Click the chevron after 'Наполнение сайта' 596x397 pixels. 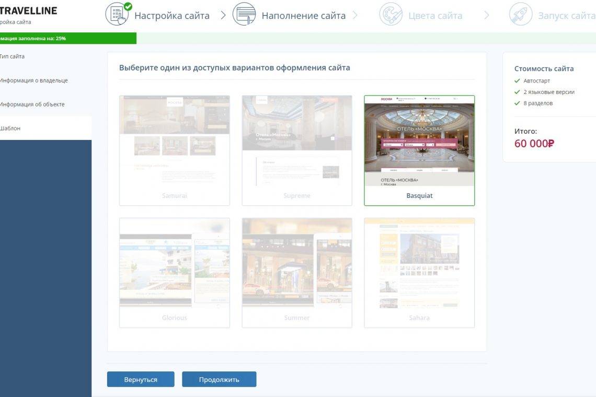pyautogui.click(x=355, y=16)
